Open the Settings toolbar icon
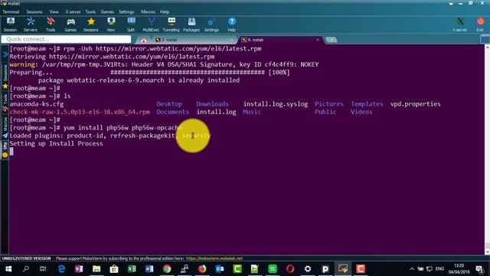Viewport: 490px width, 276px height. pos(211,25)
